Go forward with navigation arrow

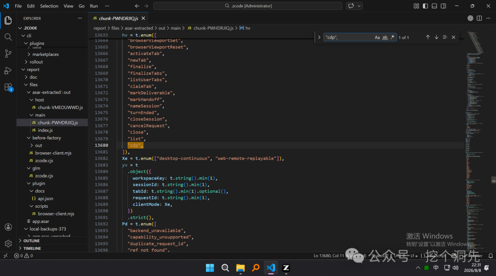pos(146,6)
